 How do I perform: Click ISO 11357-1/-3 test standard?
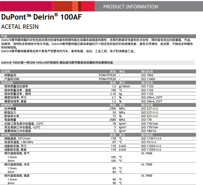151,138
